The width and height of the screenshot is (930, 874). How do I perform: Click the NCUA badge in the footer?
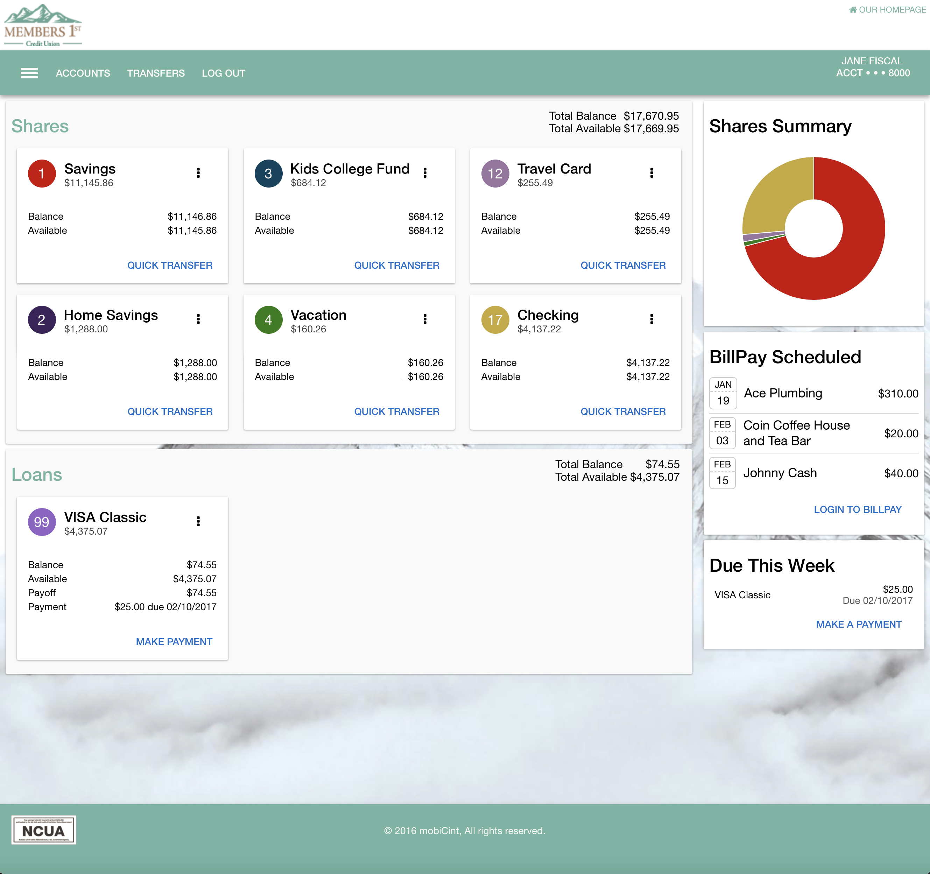pos(43,830)
